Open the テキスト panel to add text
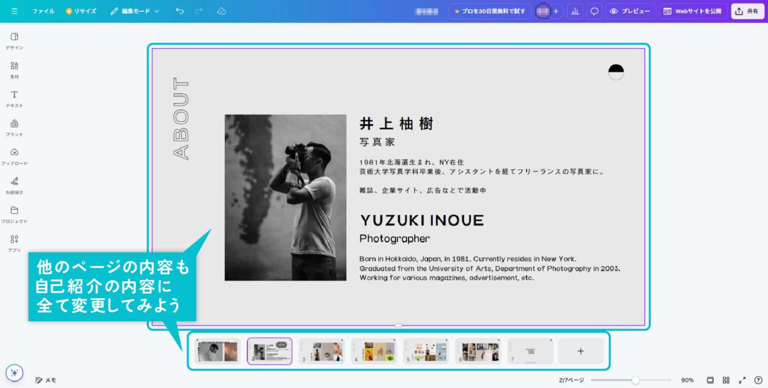Screen dimensions: 768x388 pyautogui.click(x=14, y=98)
